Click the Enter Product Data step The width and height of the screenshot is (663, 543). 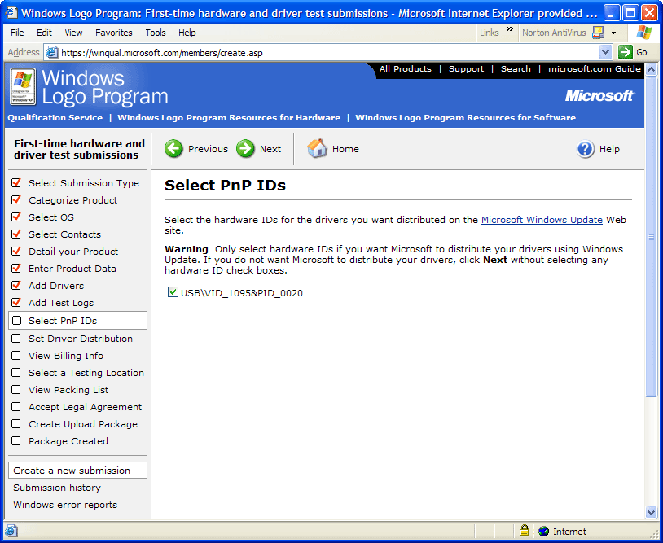pyautogui.click(x=72, y=269)
